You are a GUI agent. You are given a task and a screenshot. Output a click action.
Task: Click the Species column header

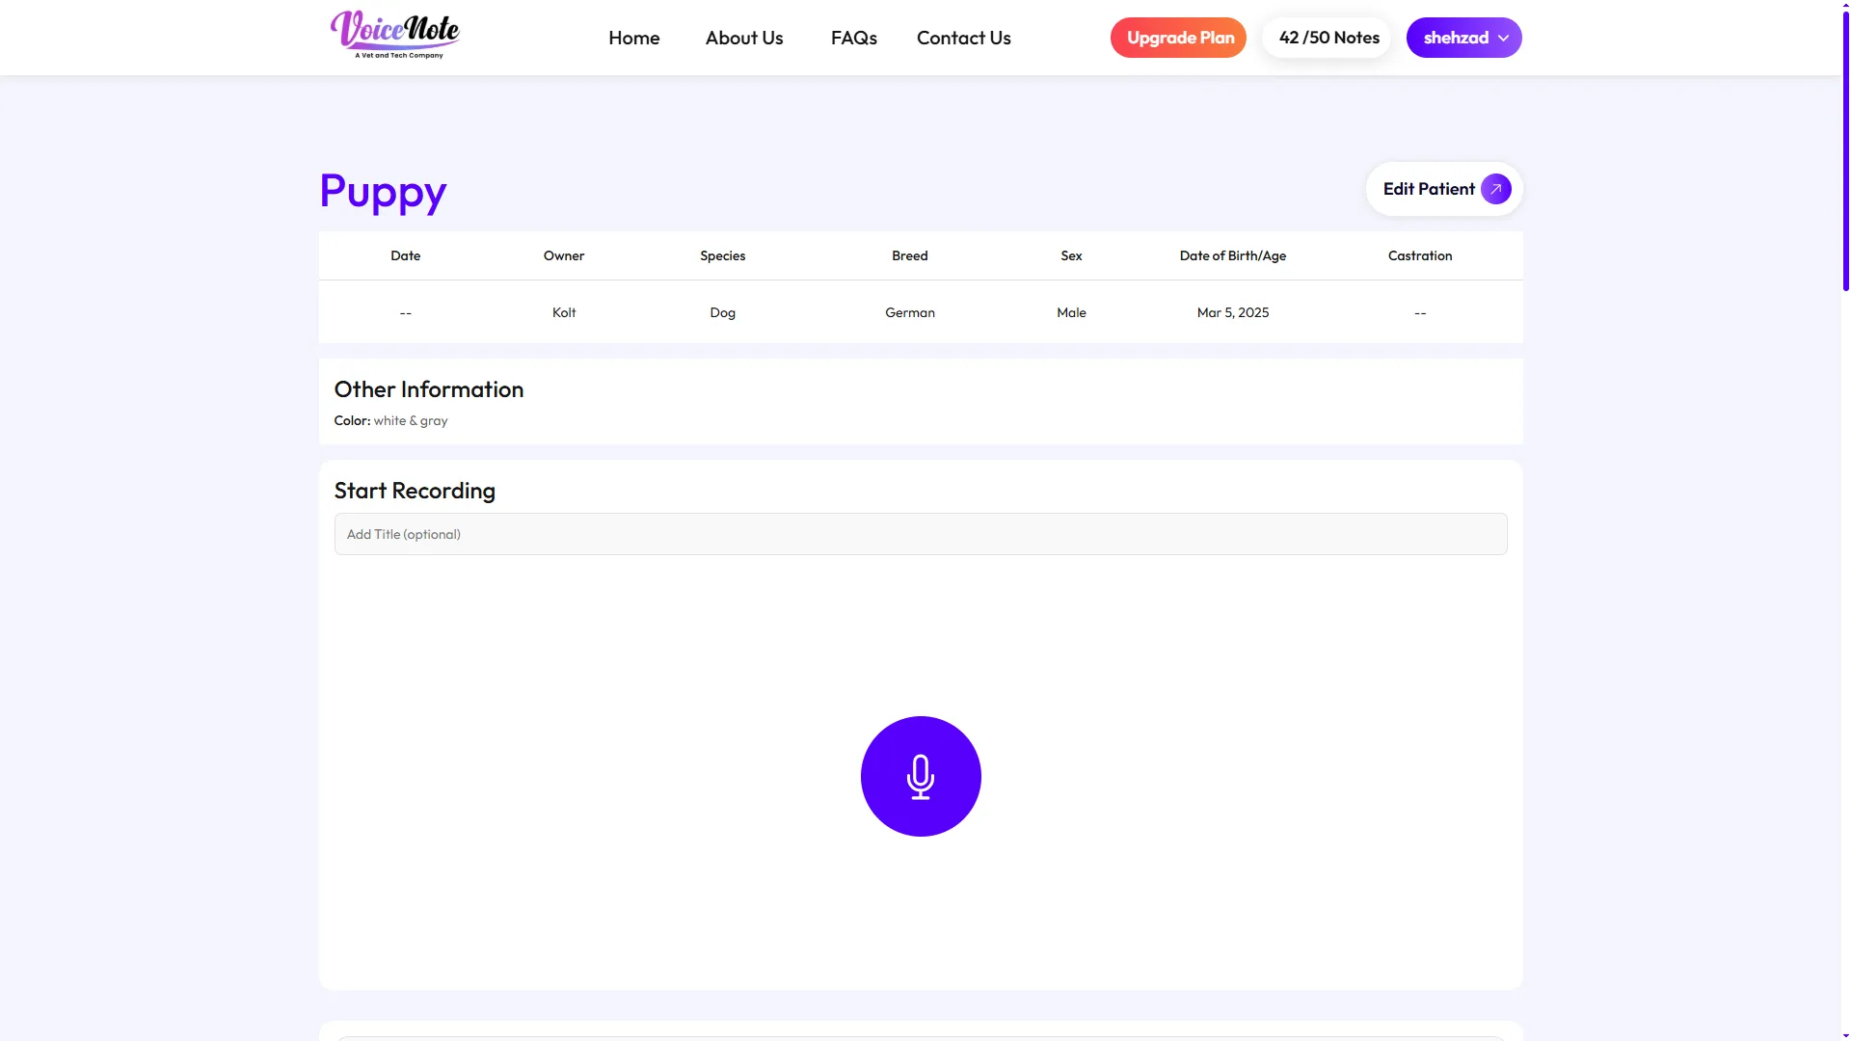coord(723,255)
